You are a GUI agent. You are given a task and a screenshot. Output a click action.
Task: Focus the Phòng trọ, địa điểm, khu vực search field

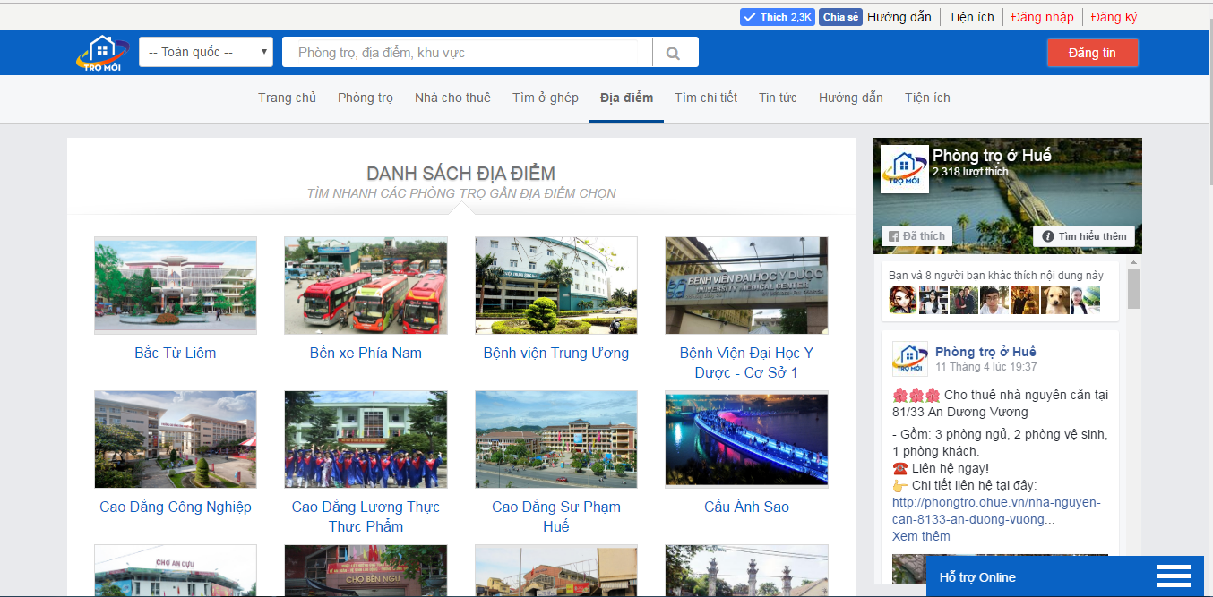467,53
